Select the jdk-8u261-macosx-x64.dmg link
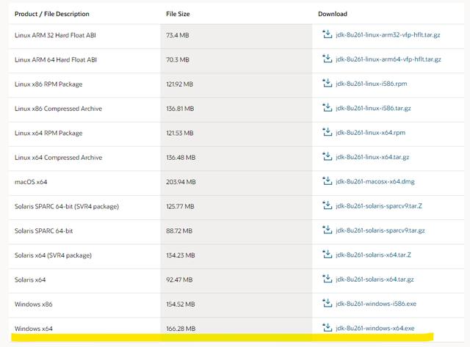The image size is (470, 347). (375, 181)
